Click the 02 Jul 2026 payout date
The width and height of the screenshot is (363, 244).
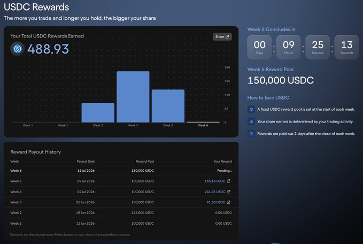coord(86,192)
